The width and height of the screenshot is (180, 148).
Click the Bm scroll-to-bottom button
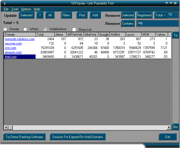pyautogui.click(x=175, y=127)
